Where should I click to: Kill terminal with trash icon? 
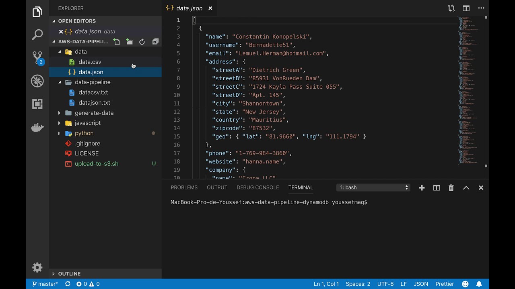[x=451, y=187]
